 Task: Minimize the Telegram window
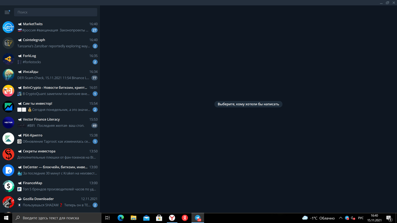(381, 3)
